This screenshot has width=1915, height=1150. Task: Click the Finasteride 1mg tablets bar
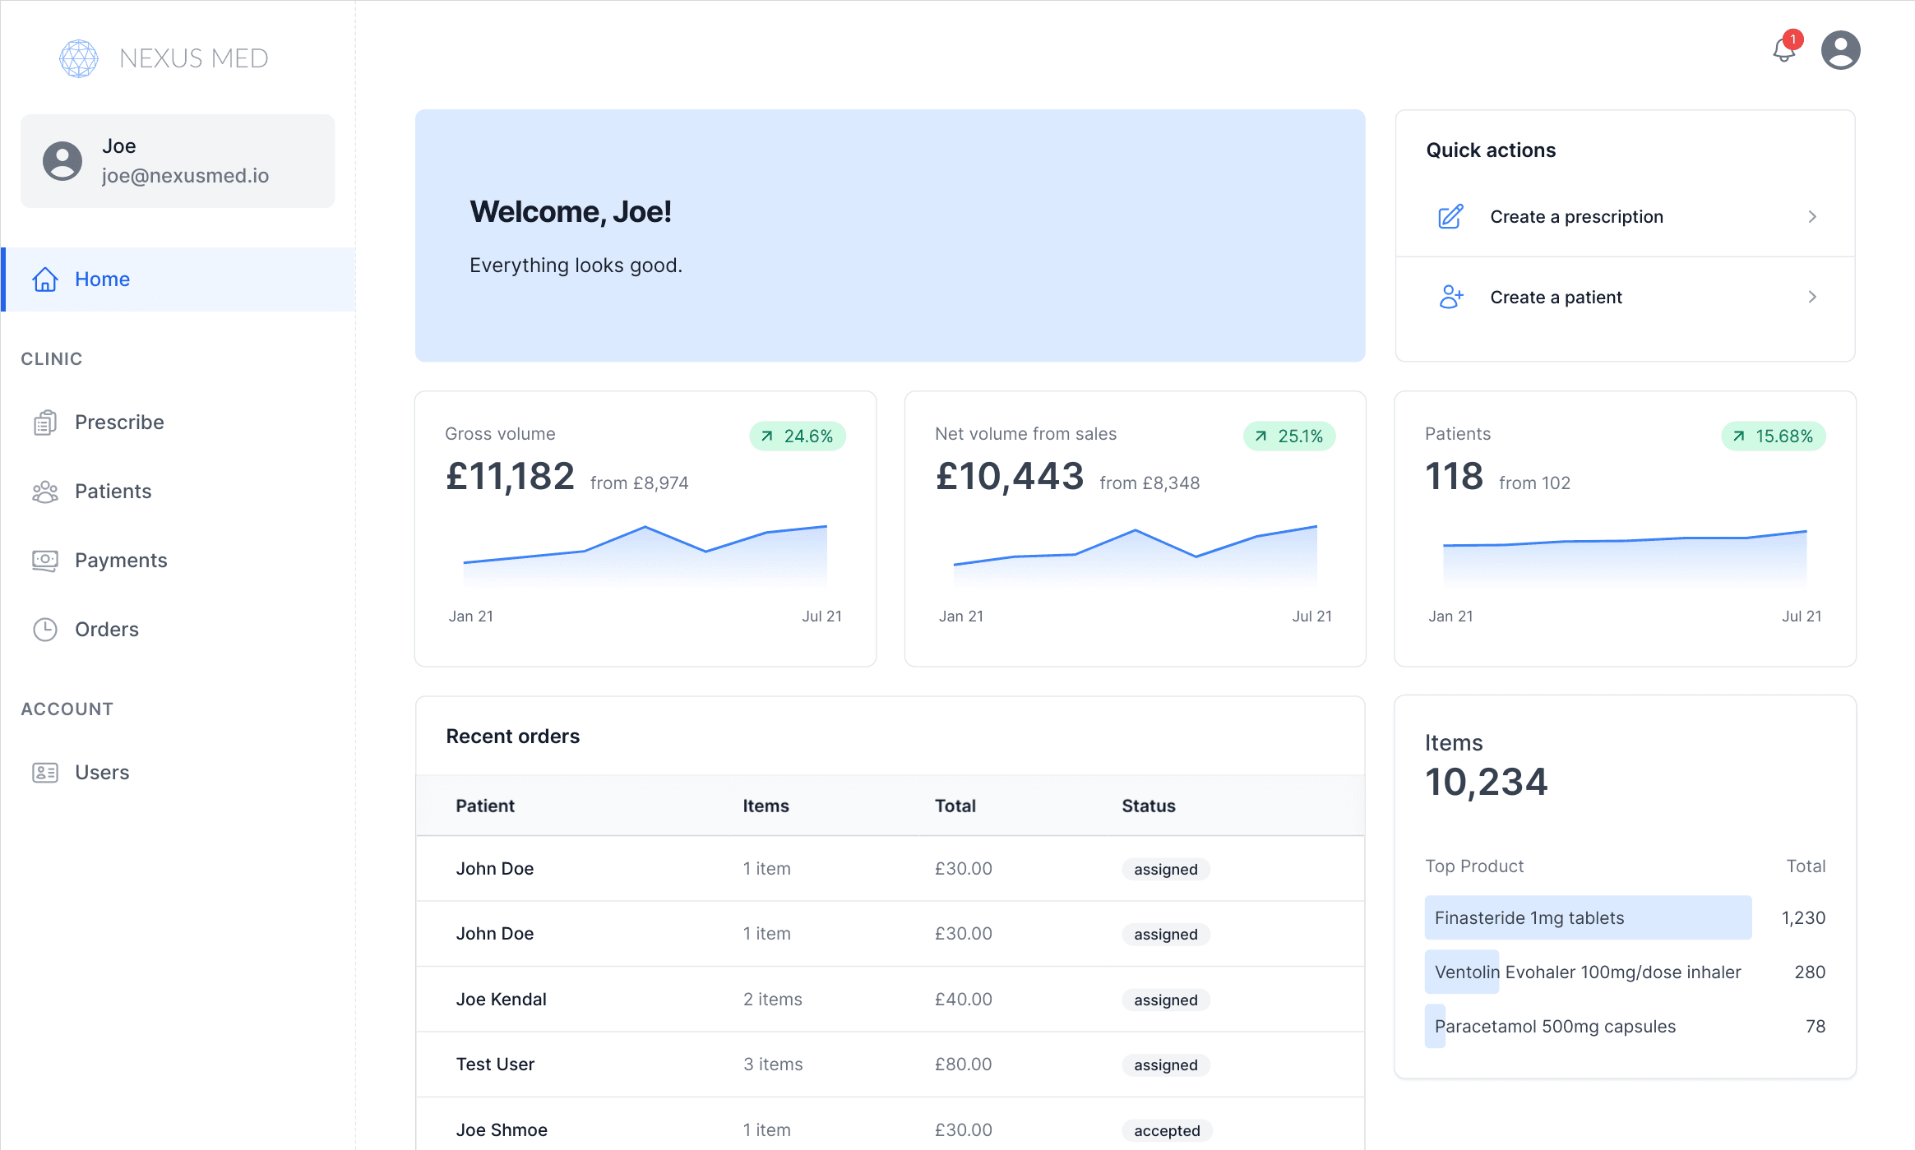(x=1587, y=918)
